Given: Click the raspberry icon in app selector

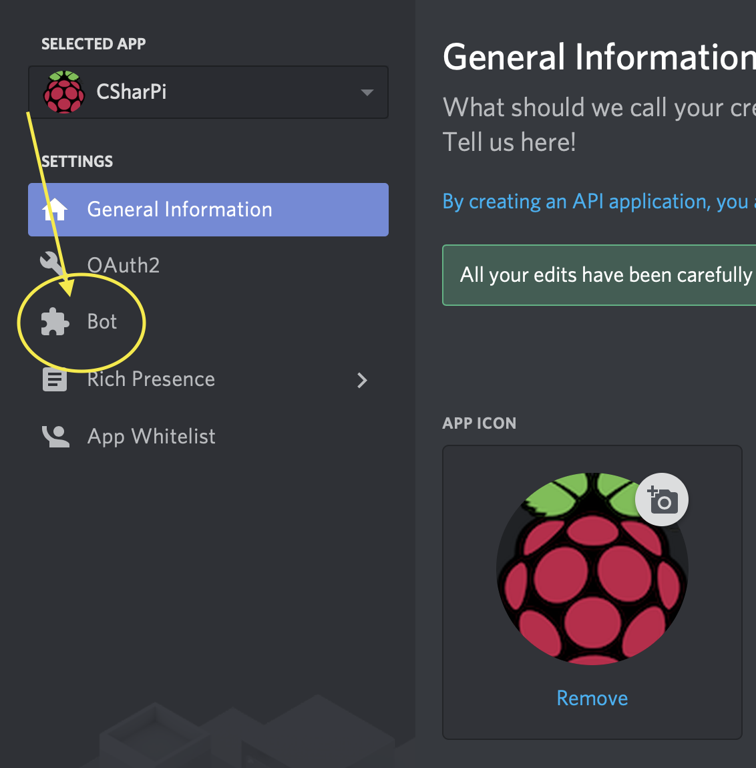Looking at the screenshot, I should (64, 92).
